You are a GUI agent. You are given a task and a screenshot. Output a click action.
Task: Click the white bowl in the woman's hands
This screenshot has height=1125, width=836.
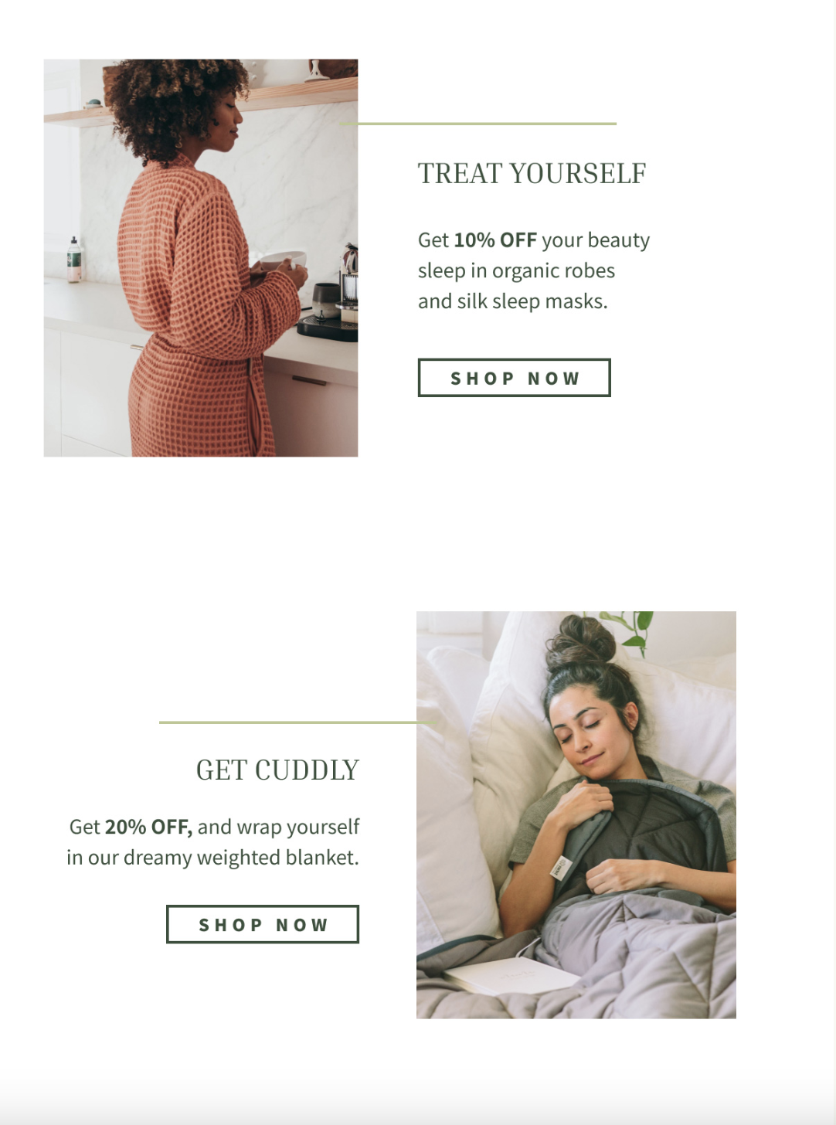coord(284,259)
